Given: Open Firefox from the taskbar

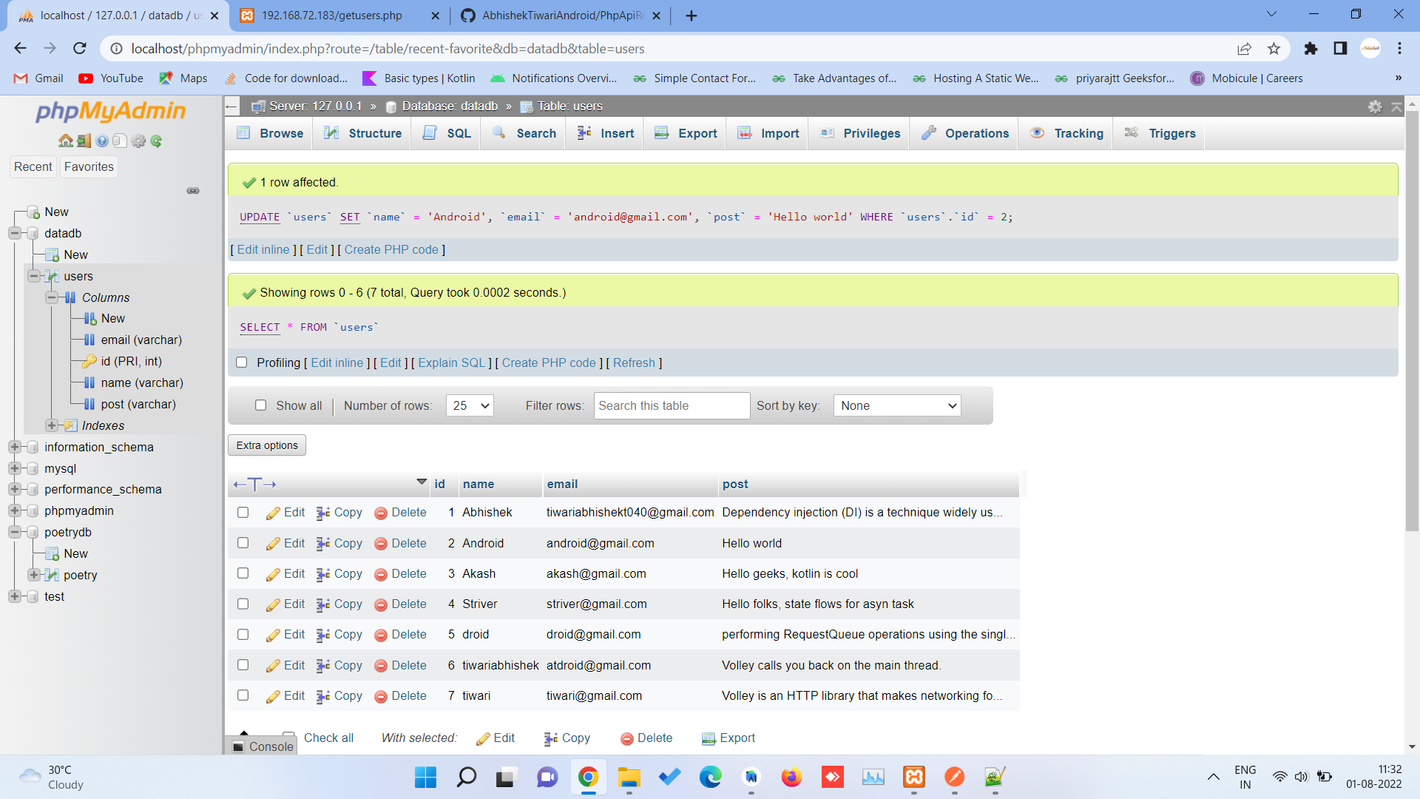Looking at the screenshot, I should 791,777.
